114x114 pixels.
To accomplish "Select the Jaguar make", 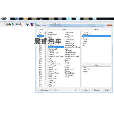I will [x=51, y=80].
